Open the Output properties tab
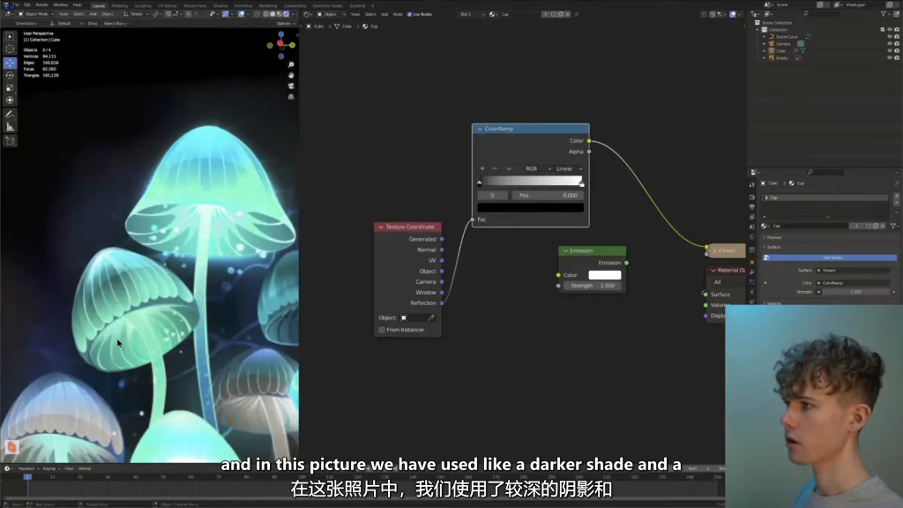This screenshot has height=508, width=903. (751, 206)
